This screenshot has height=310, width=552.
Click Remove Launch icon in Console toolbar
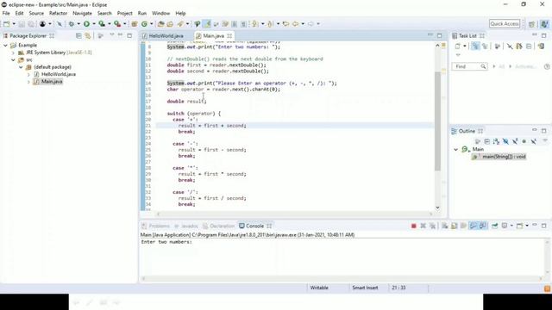[423, 226]
